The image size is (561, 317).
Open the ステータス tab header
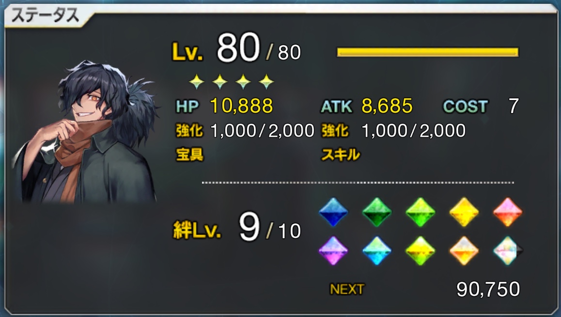[x=46, y=16]
